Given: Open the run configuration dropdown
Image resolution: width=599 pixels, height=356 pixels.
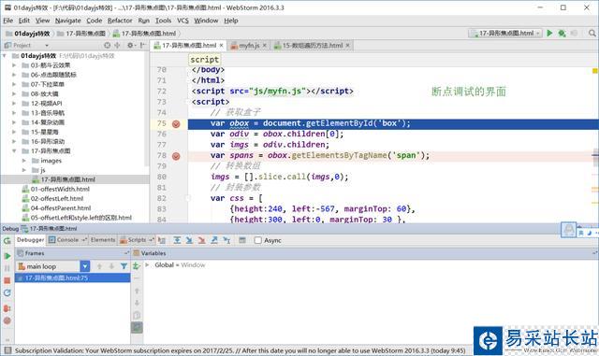Looking at the screenshot, I should 505,34.
